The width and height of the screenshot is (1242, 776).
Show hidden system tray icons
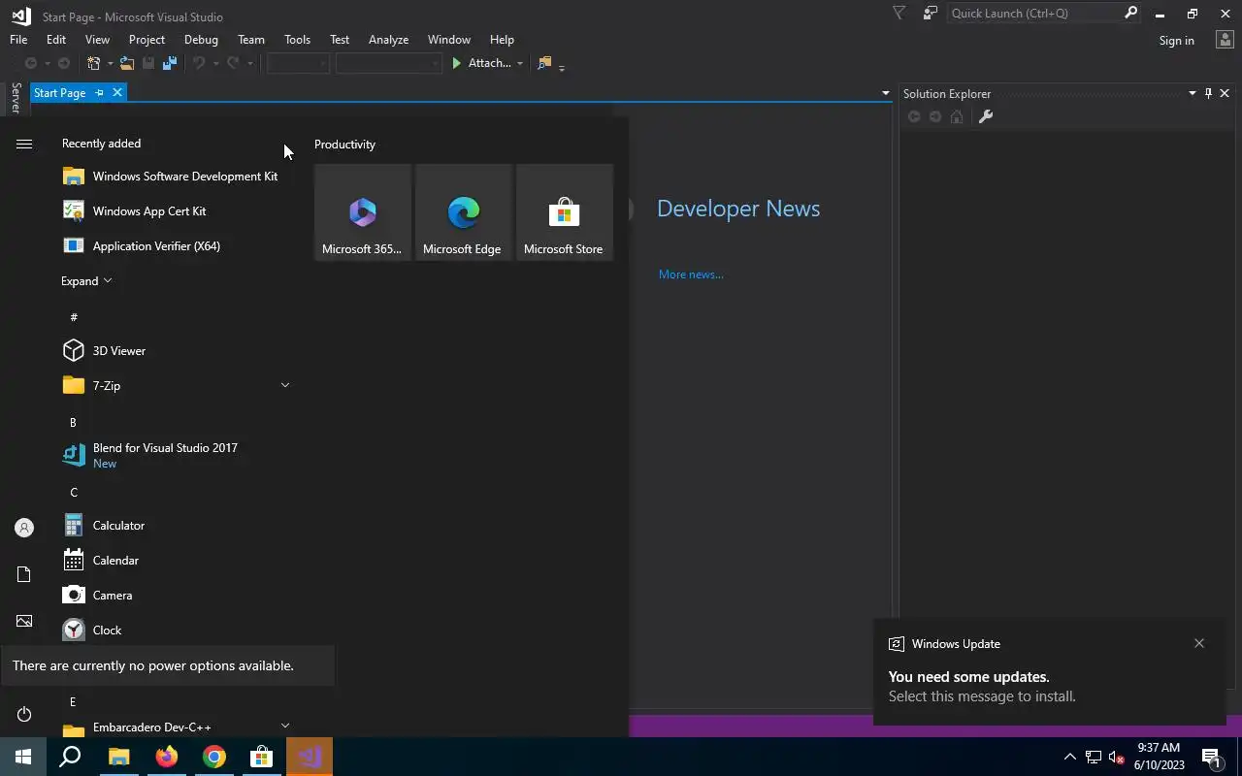(1070, 757)
